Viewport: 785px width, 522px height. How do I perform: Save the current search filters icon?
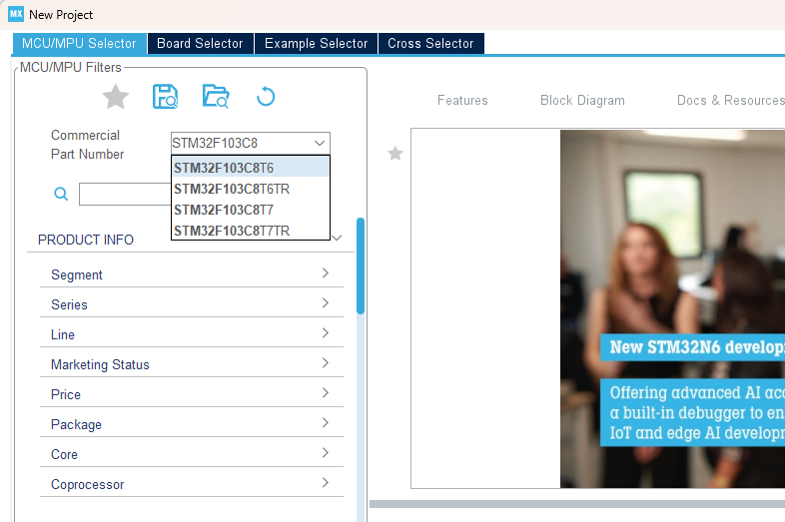165,97
